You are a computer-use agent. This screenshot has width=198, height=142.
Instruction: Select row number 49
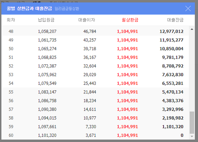coord(11,40)
